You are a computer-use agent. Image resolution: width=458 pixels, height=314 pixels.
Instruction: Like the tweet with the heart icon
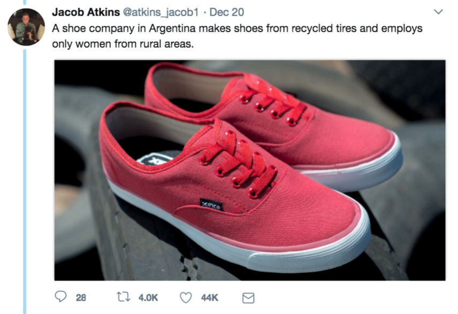[x=186, y=297]
